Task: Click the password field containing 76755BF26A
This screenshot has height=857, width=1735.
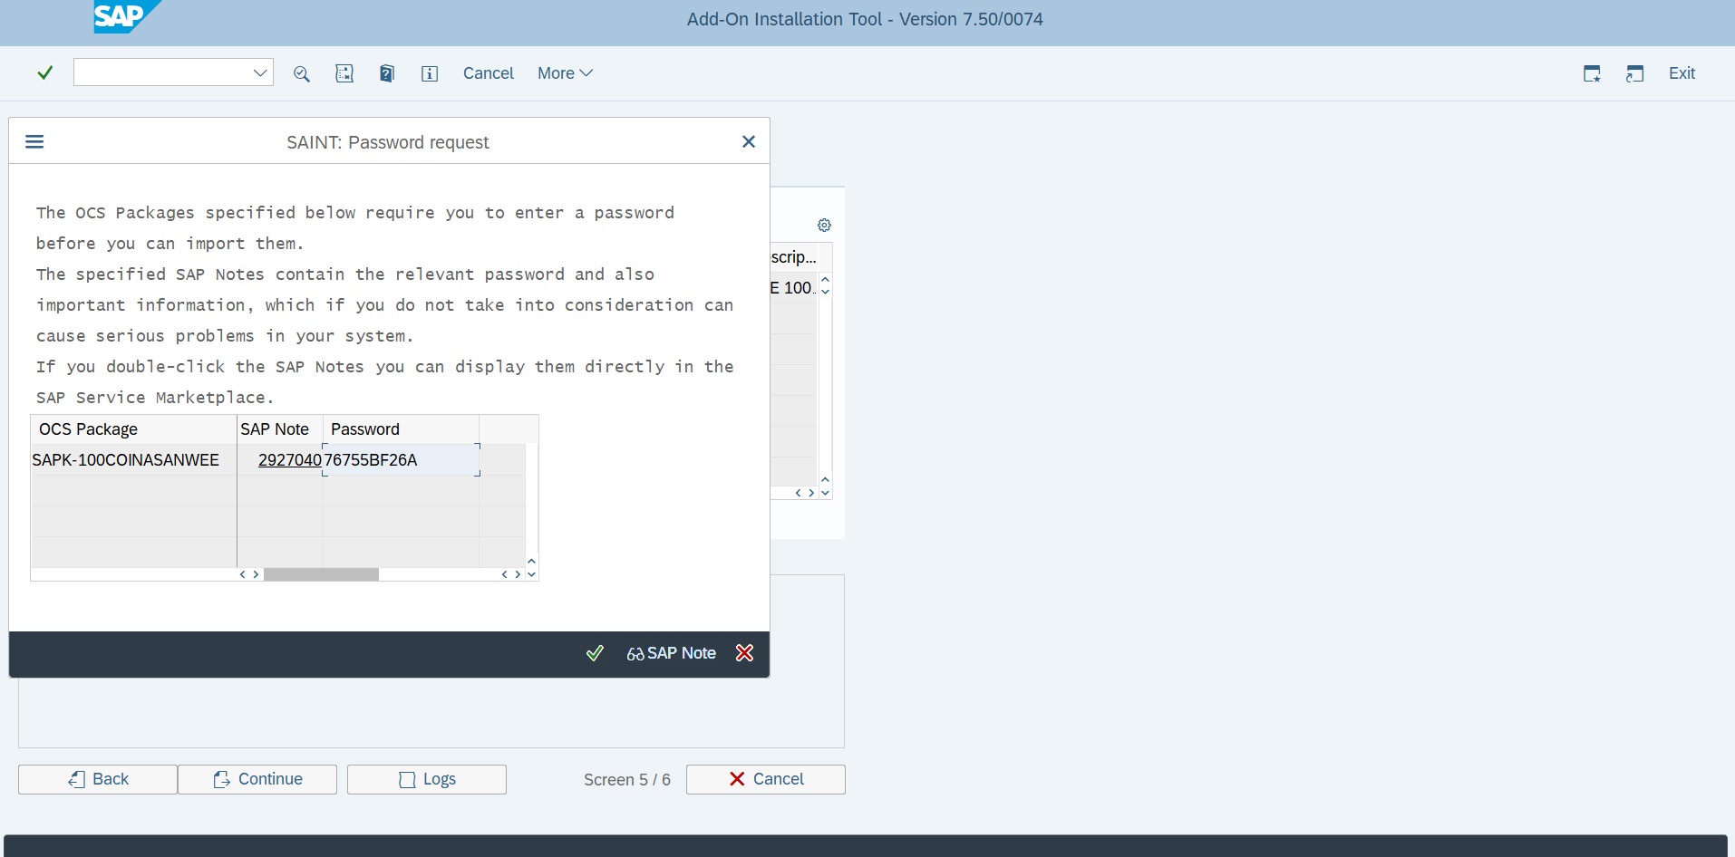Action: click(401, 460)
